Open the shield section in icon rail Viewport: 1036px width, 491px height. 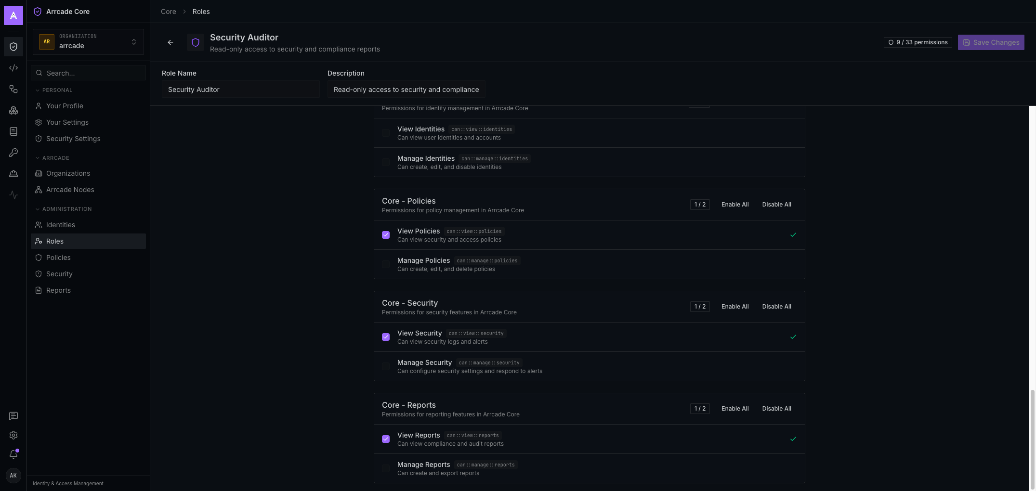(13, 47)
